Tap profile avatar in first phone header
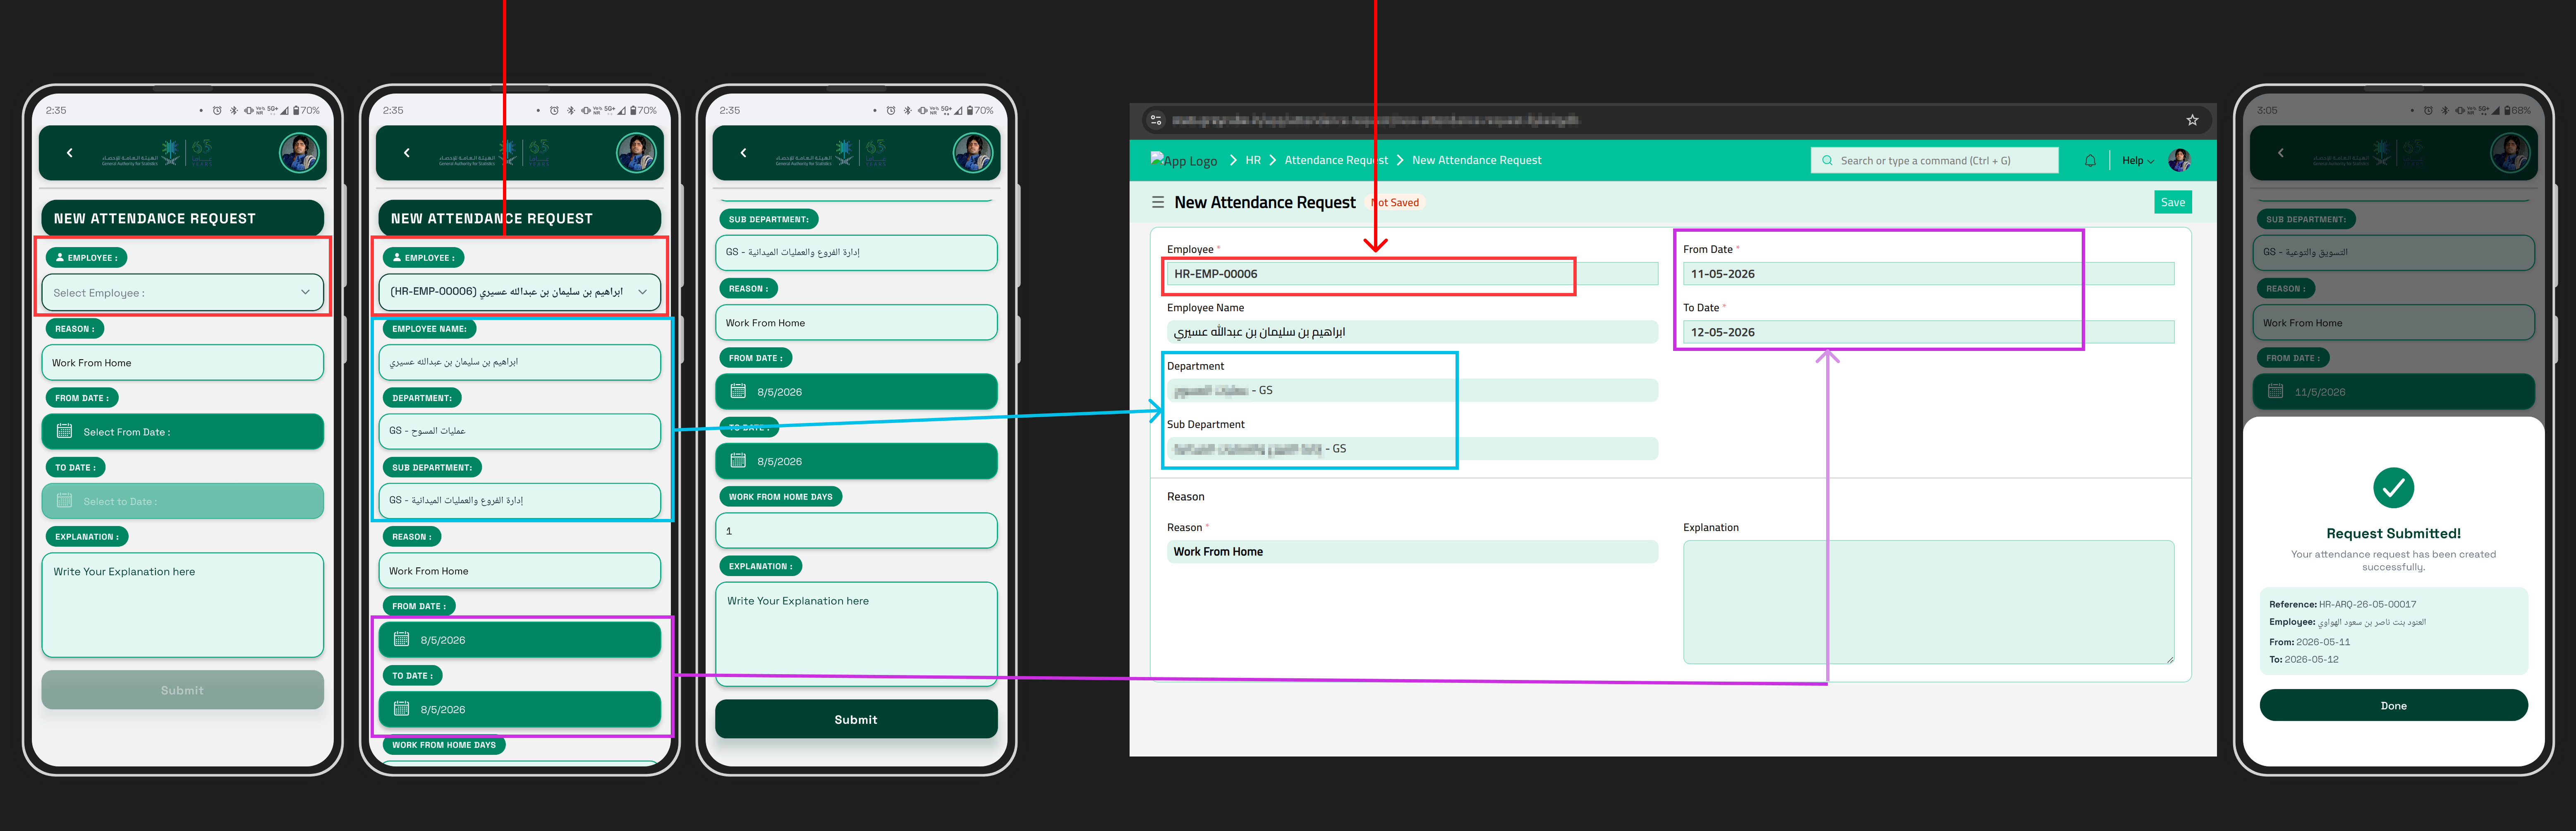This screenshot has width=2576, height=831. pos(299,153)
